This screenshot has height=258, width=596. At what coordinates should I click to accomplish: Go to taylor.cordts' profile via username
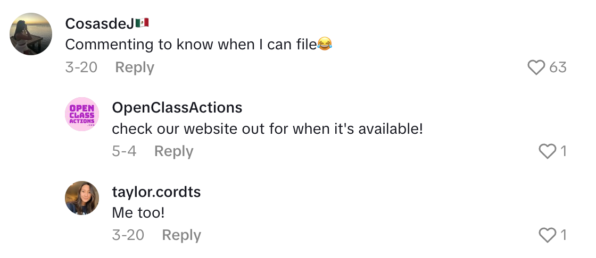pos(156,192)
